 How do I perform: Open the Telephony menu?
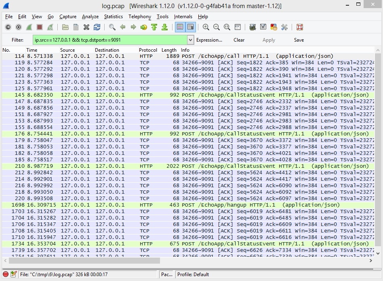coord(139,17)
